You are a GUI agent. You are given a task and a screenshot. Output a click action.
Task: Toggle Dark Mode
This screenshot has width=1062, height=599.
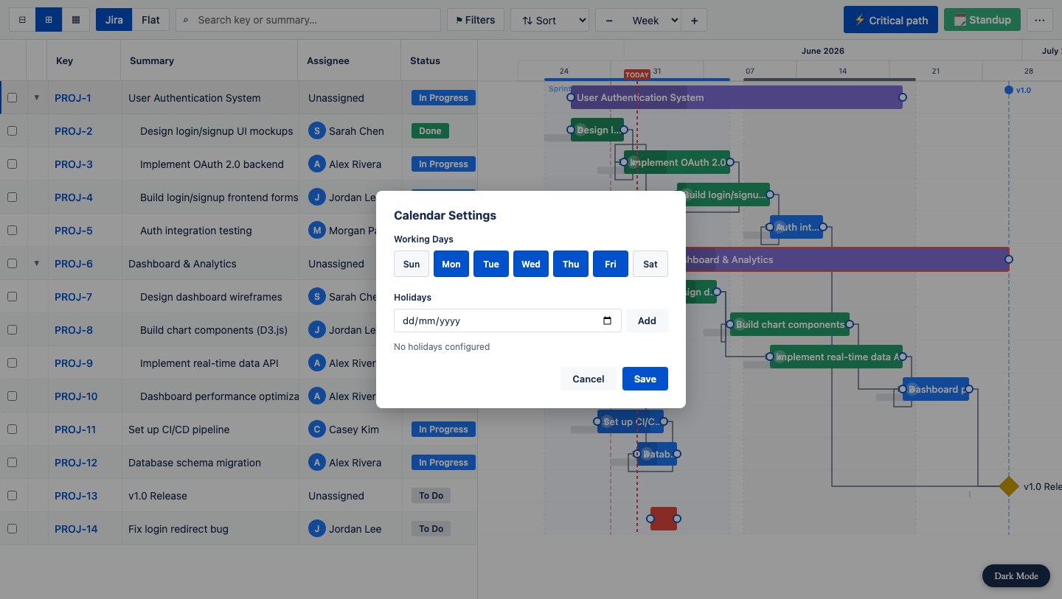click(1016, 576)
